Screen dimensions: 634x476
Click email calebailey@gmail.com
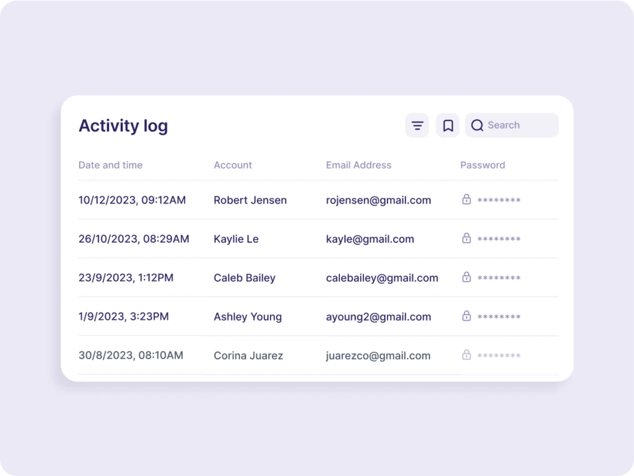[382, 277]
